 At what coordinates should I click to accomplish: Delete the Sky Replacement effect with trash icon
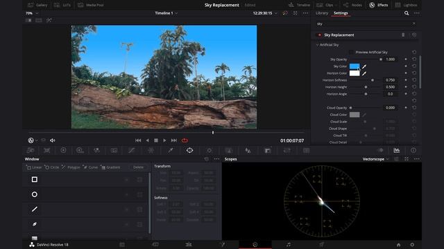(x=403, y=35)
